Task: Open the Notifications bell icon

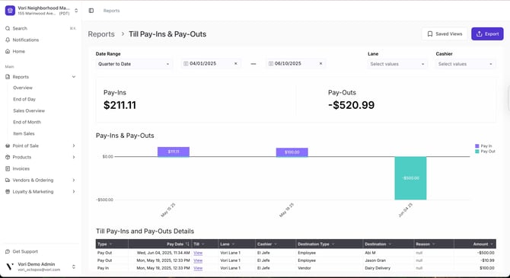Action: pos(8,40)
